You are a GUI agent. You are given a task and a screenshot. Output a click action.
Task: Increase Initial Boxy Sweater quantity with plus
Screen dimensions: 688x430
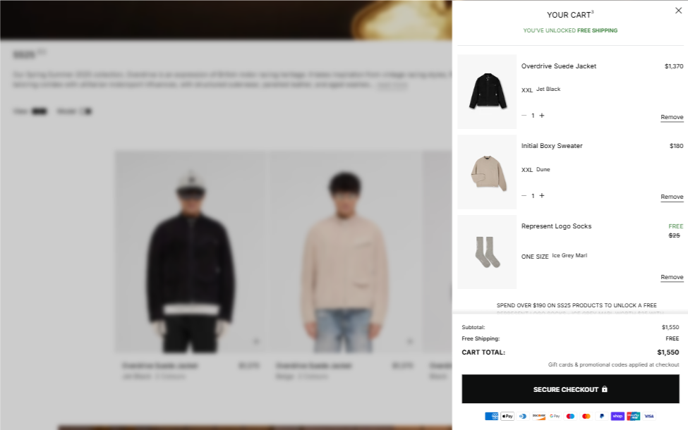pyautogui.click(x=542, y=196)
